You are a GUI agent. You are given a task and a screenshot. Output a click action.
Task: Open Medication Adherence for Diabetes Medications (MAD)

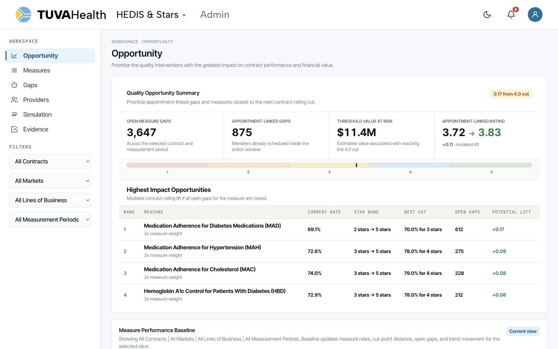point(212,226)
